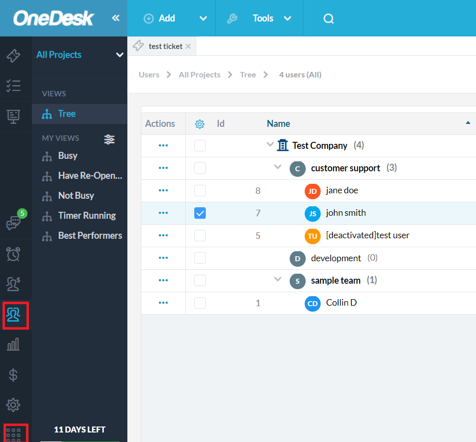Collapse the Test Company tree node
This screenshot has height=442, width=476.
(270, 144)
